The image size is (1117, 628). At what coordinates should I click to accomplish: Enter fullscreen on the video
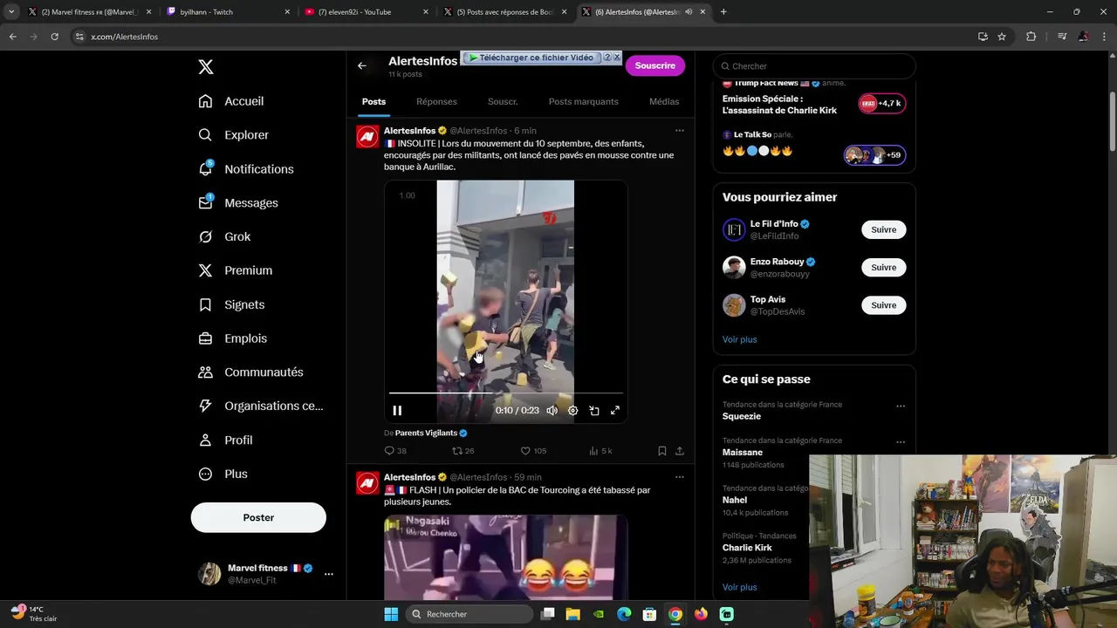pyautogui.click(x=614, y=411)
